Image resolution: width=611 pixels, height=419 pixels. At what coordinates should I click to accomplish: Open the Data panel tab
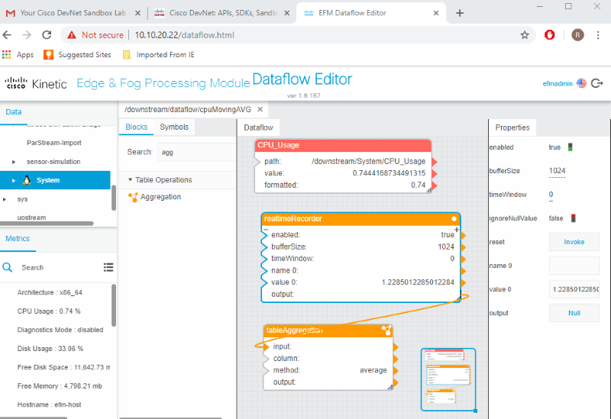tap(14, 112)
